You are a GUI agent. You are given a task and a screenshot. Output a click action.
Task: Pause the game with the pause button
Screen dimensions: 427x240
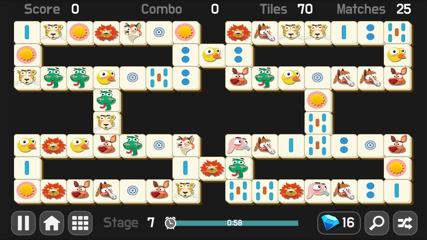click(x=23, y=223)
